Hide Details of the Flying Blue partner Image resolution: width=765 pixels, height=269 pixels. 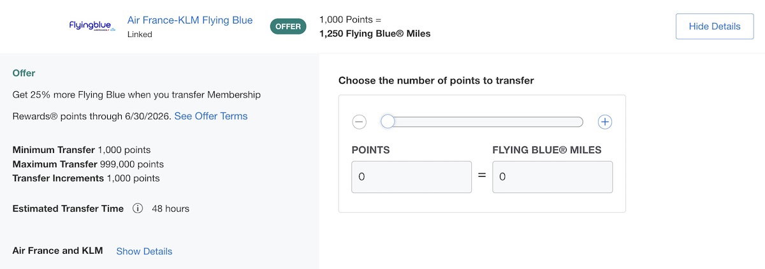[715, 26]
